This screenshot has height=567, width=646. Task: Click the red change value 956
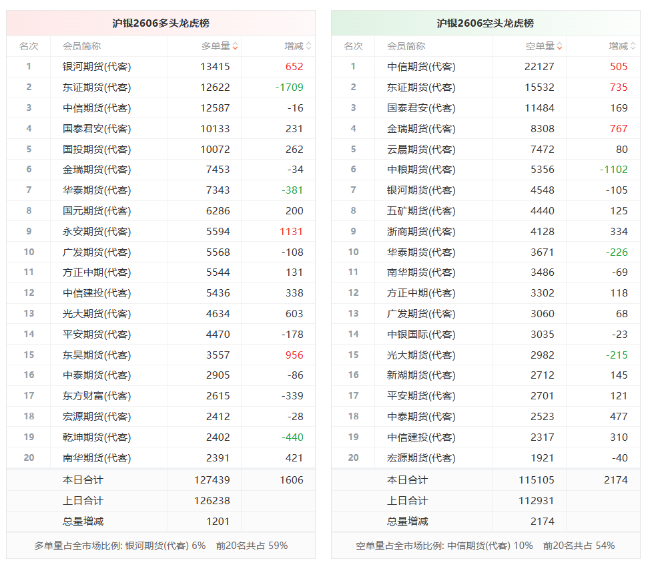click(294, 355)
